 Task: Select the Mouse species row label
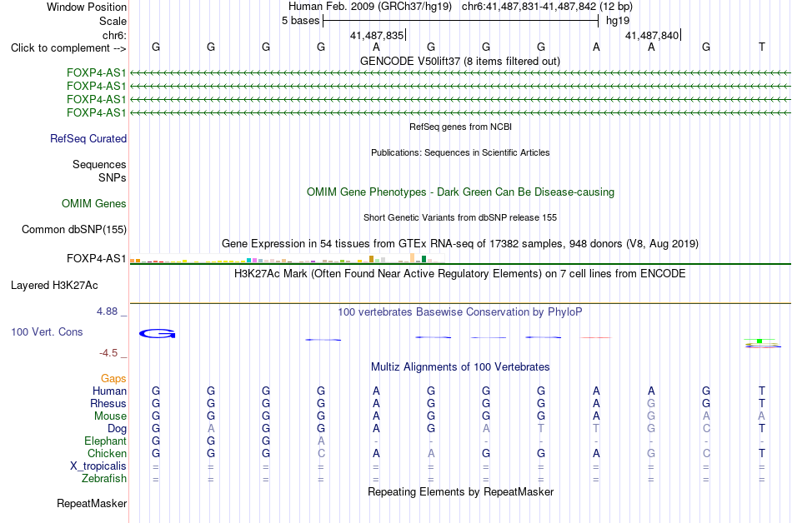(x=110, y=416)
